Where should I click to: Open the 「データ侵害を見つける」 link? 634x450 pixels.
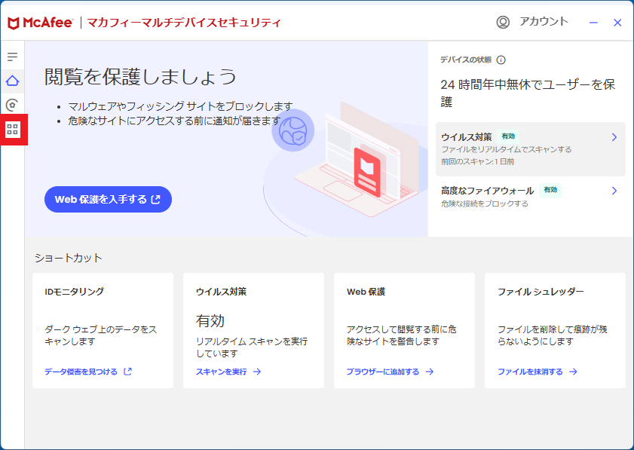tap(81, 372)
